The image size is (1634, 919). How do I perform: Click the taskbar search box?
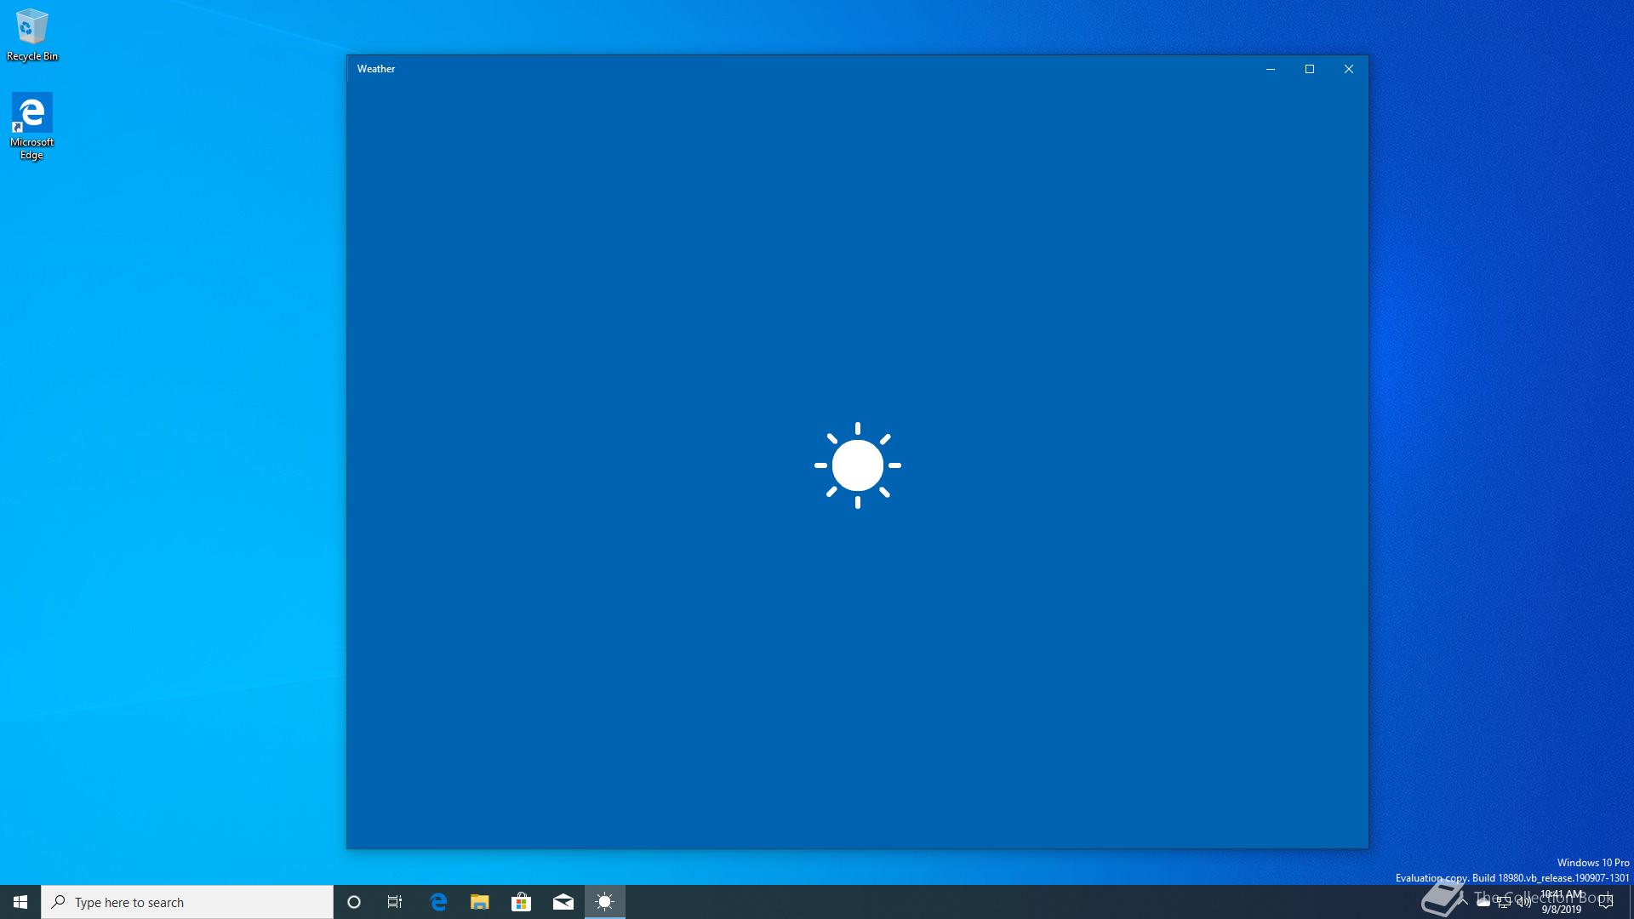coord(187,902)
